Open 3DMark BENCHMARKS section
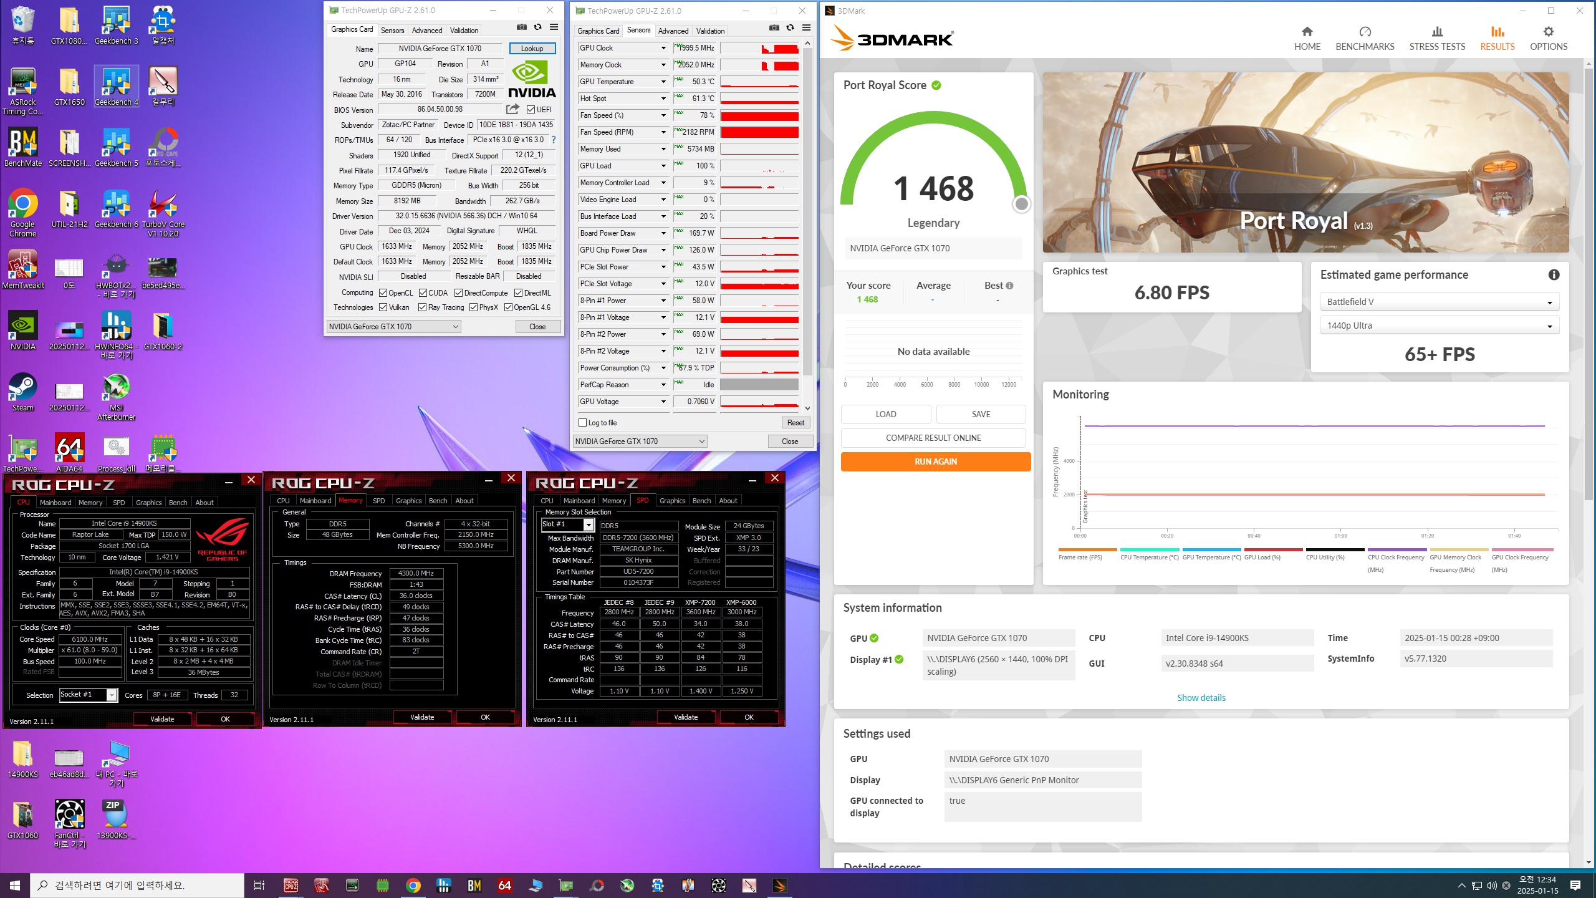The width and height of the screenshot is (1596, 898). click(1365, 39)
